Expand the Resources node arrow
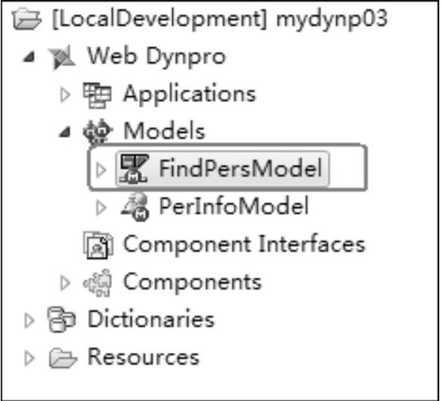443x401 pixels. (x=29, y=358)
